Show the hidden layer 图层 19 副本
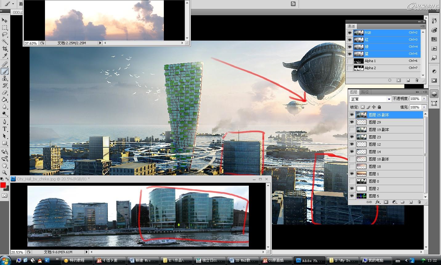Image resolution: width=441 pixels, height=265 pixels. coord(352,129)
